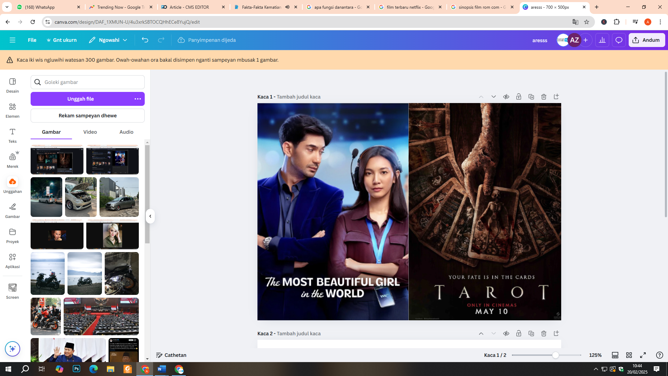Switch to the Audio uploads tab
Screen dimensions: 668x376
pos(126,132)
